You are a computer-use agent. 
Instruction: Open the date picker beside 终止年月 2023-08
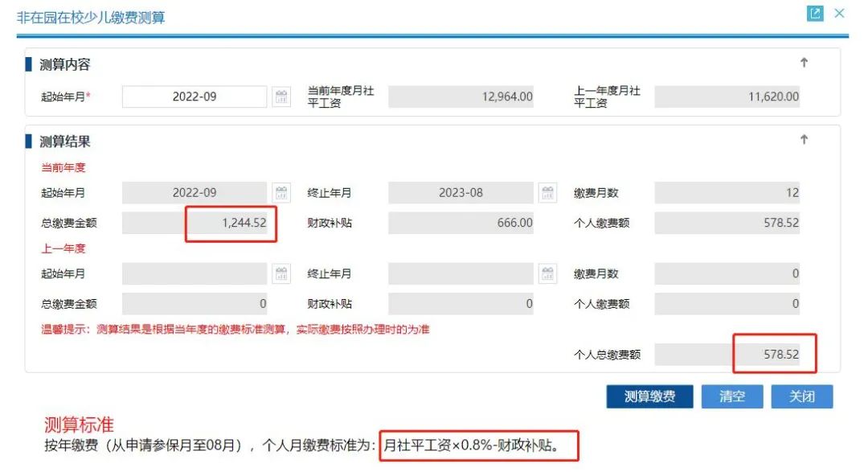tap(547, 192)
